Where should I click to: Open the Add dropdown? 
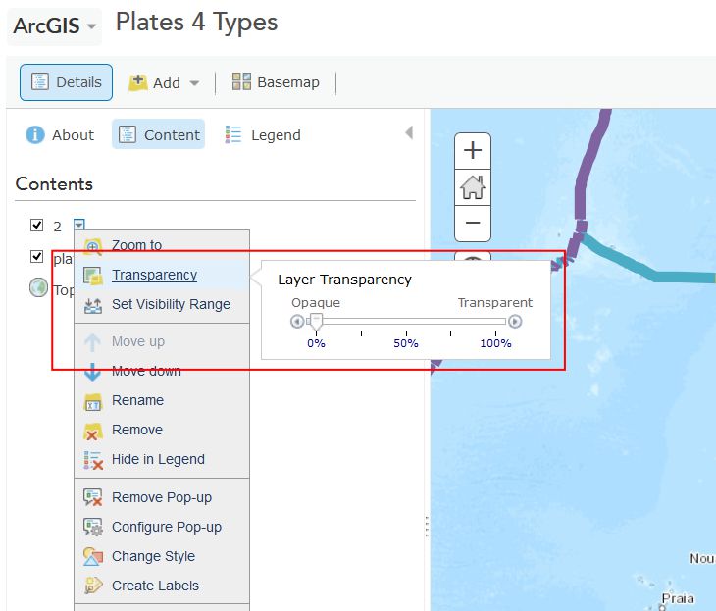(x=164, y=82)
